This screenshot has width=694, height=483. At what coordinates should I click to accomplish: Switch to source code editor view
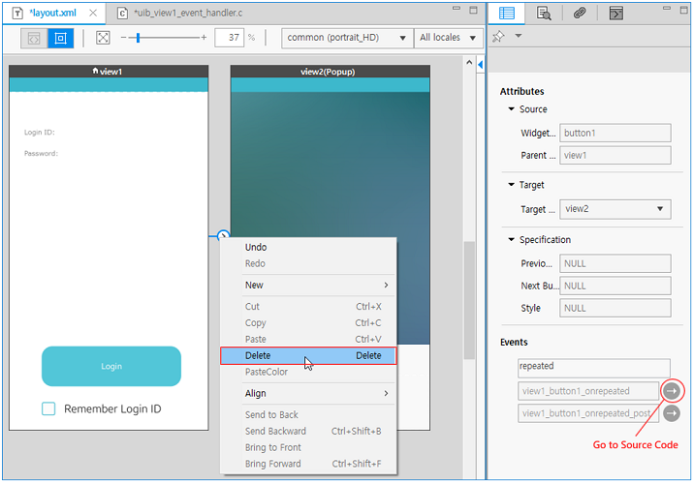[x=33, y=39]
